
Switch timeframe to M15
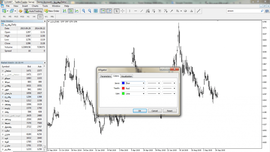(x=16, y=17)
